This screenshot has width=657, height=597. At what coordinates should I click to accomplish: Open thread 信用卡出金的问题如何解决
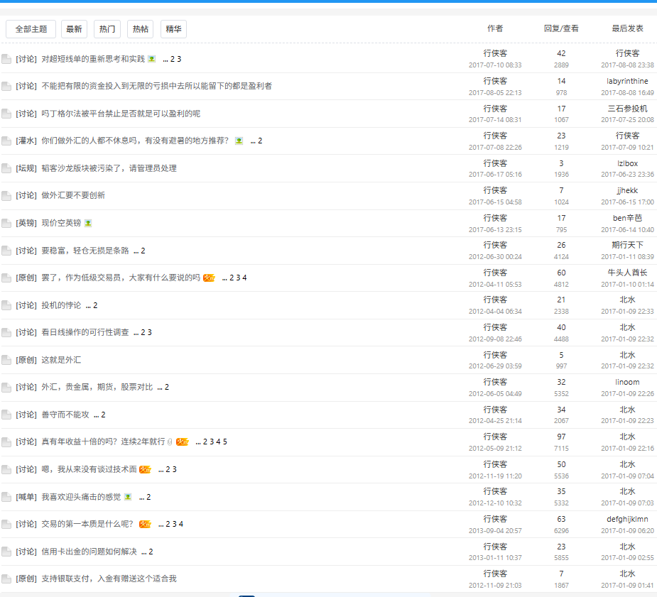click(x=89, y=552)
